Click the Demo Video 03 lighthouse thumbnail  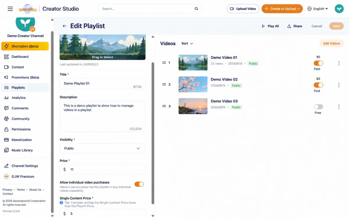[193, 106]
